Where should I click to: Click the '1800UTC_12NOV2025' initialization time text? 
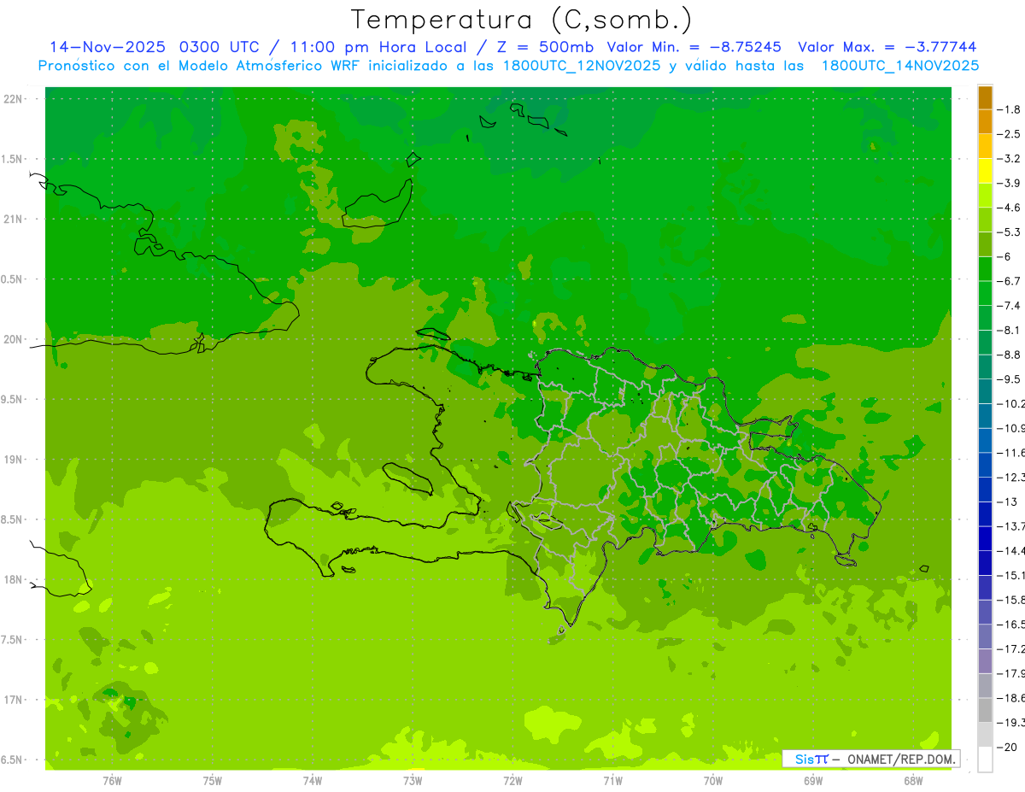pyautogui.click(x=578, y=66)
